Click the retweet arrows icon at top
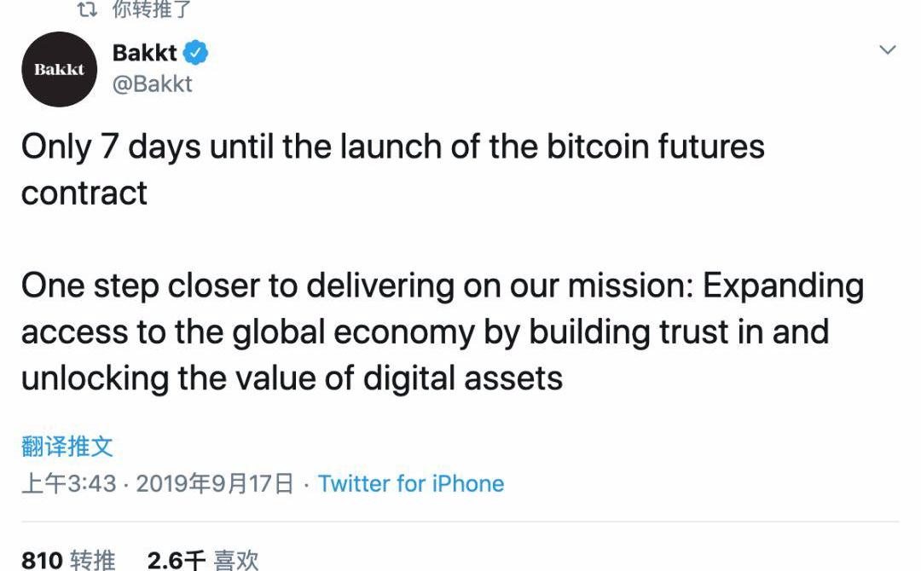 pyautogui.click(x=88, y=9)
